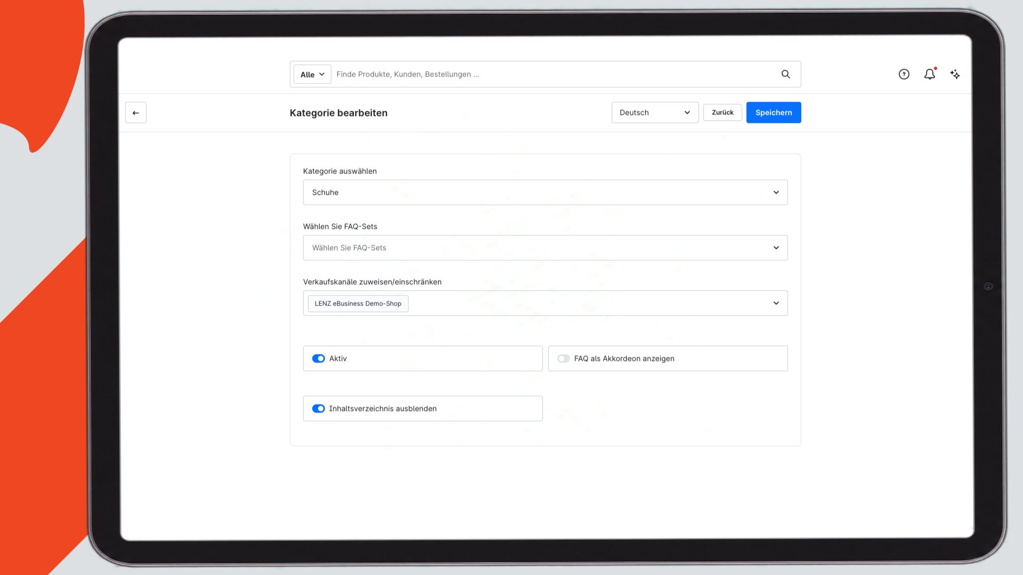The width and height of the screenshot is (1023, 575).
Task: Focus the Finde Produkte search field
Action: pos(554,74)
